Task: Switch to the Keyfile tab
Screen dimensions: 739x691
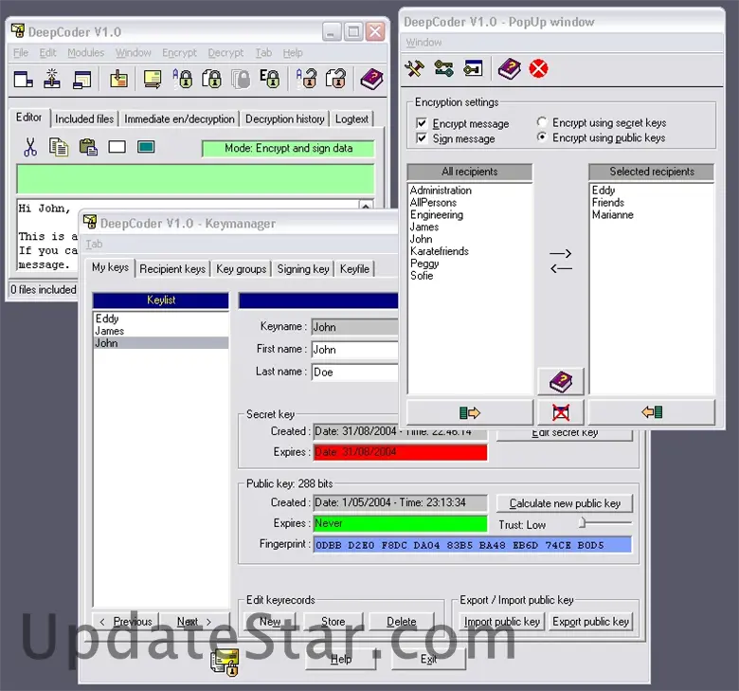Action: [x=354, y=269]
